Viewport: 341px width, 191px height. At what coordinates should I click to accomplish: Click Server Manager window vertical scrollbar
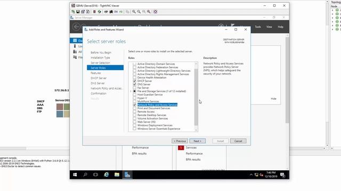(287, 80)
